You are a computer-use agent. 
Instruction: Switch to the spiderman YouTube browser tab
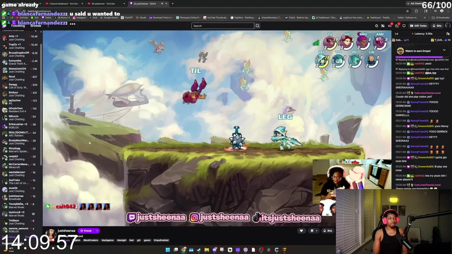[x=106, y=4]
